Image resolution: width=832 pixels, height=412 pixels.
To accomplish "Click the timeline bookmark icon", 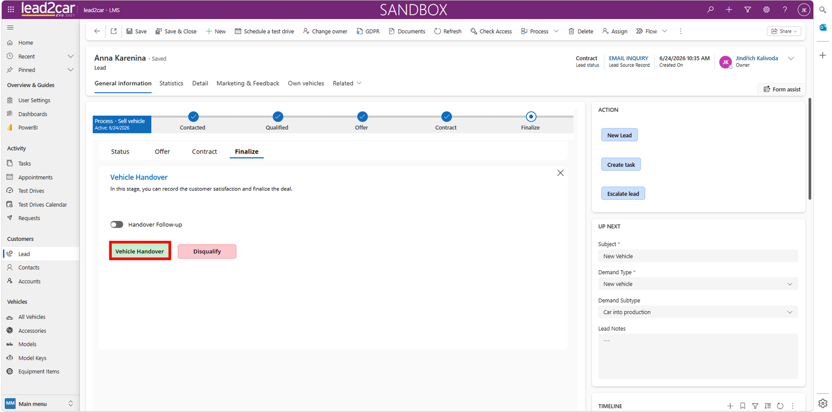I will 743,406.
